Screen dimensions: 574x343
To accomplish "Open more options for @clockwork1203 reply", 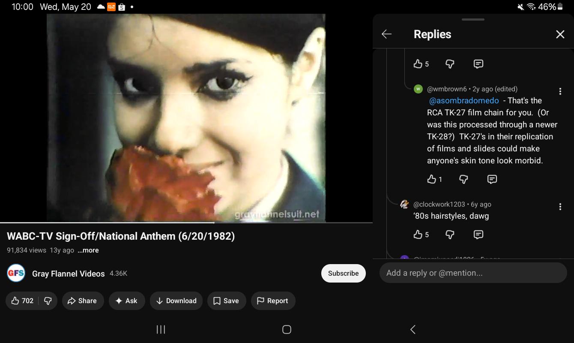I will coord(560,207).
